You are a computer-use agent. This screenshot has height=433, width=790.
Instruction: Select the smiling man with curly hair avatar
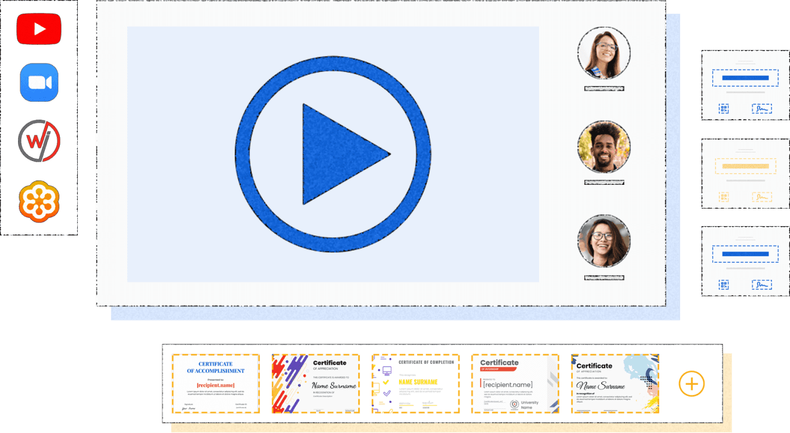tap(604, 146)
